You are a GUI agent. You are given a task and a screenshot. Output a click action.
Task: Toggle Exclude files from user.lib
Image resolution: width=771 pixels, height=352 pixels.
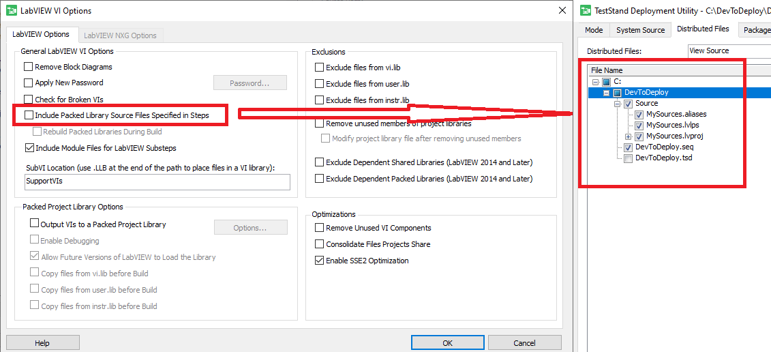pyautogui.click(x=320, y=84)
